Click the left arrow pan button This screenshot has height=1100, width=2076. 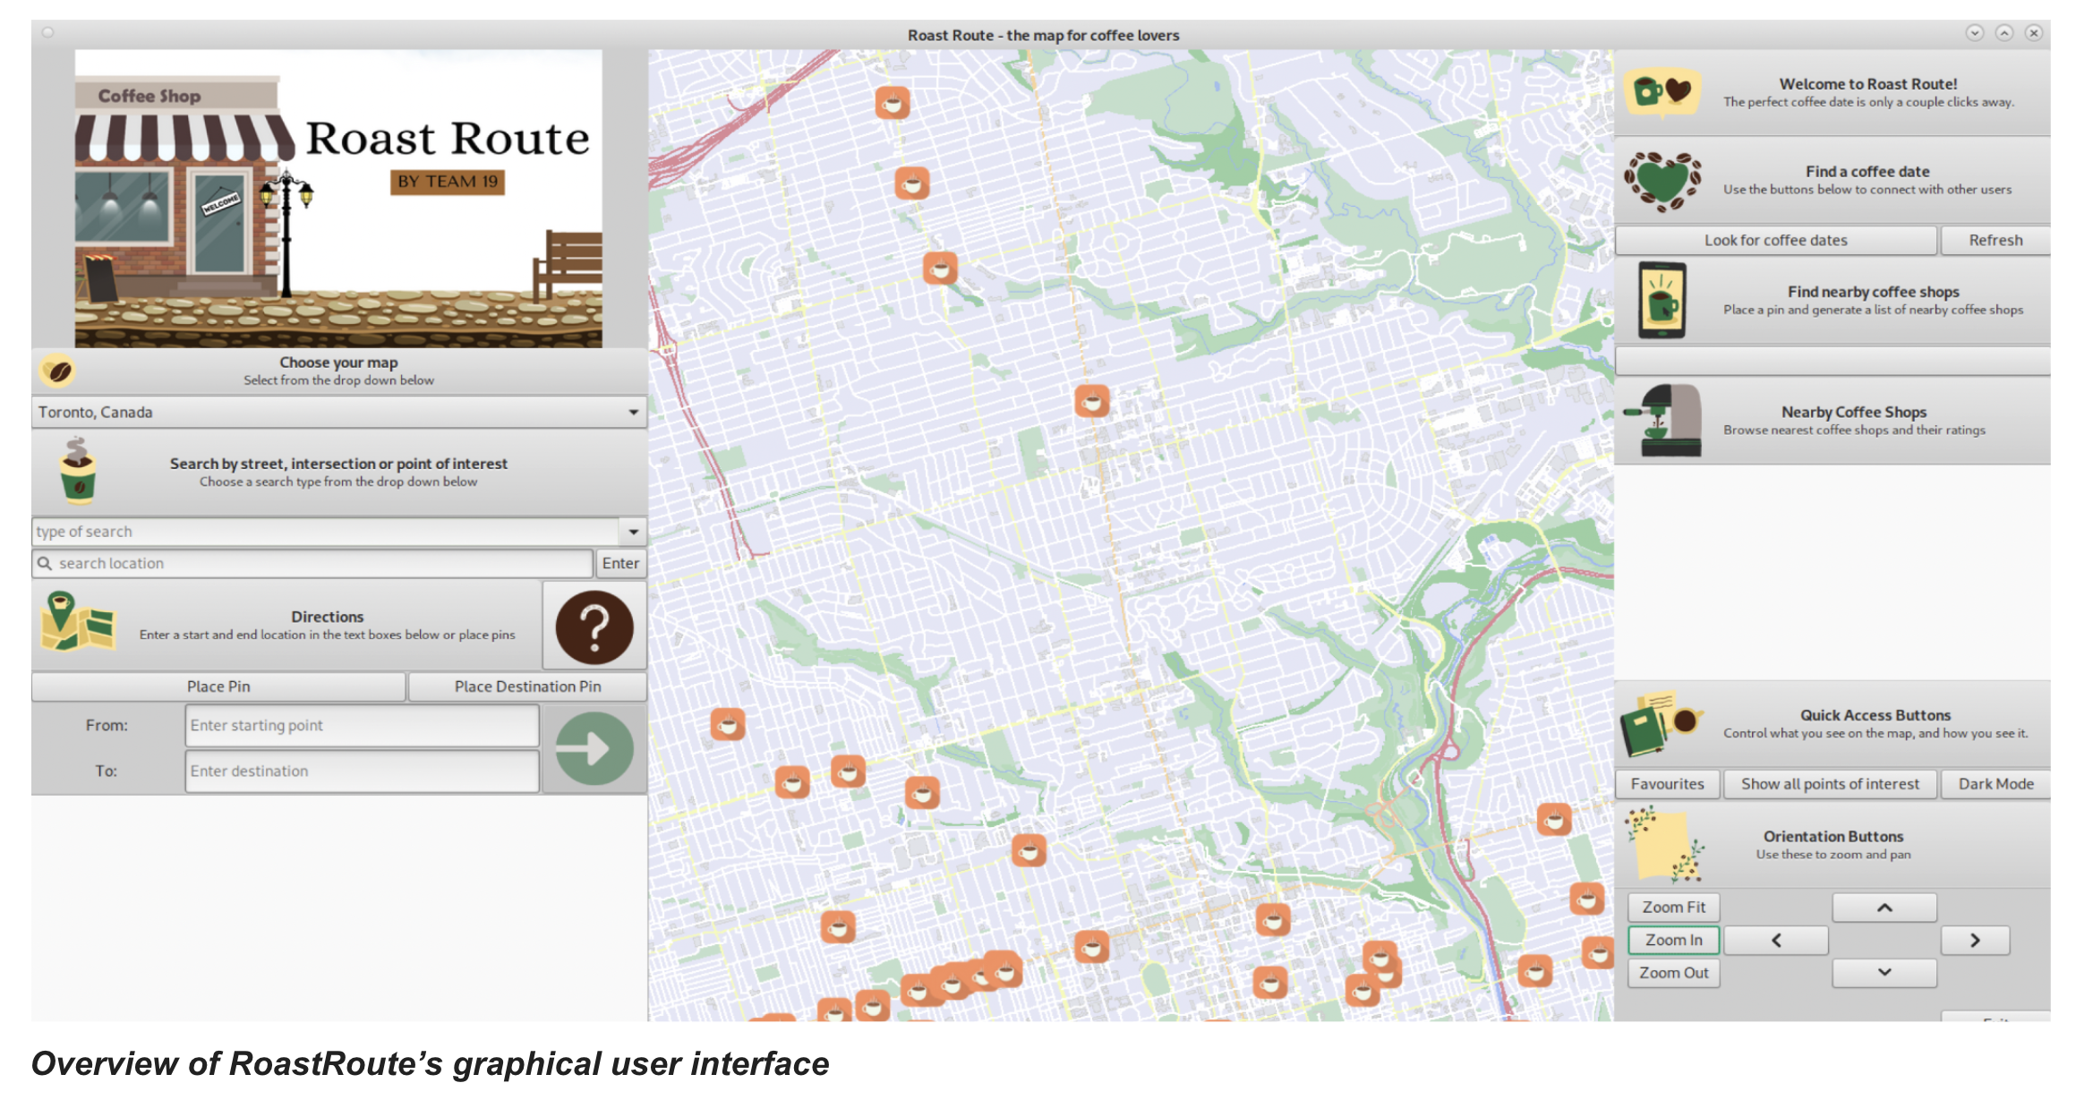[1775, 940]
